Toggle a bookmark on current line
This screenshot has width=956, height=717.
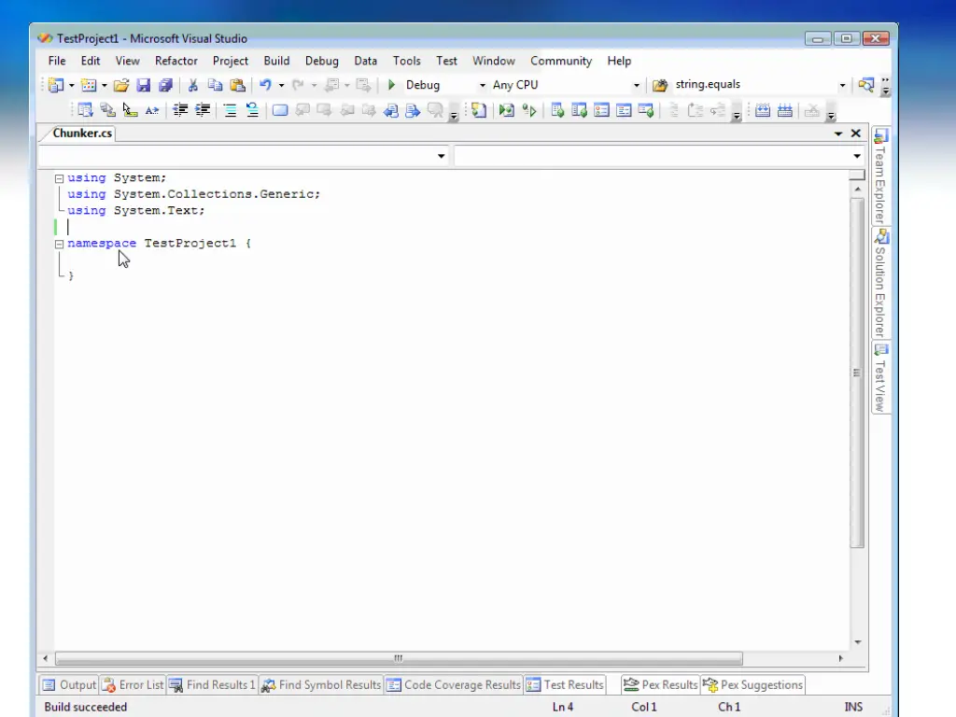tap(280, 110)
